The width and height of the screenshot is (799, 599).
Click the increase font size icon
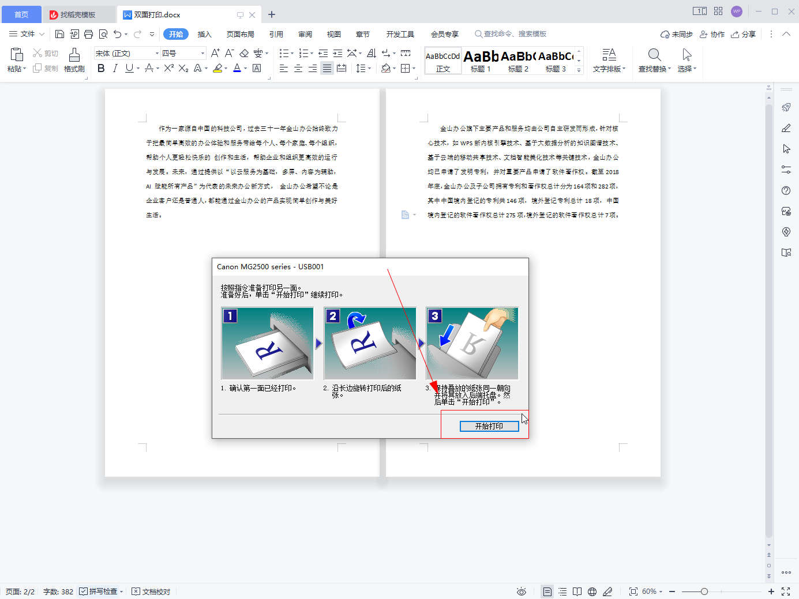pyautogui.click(x=215, y=53)
